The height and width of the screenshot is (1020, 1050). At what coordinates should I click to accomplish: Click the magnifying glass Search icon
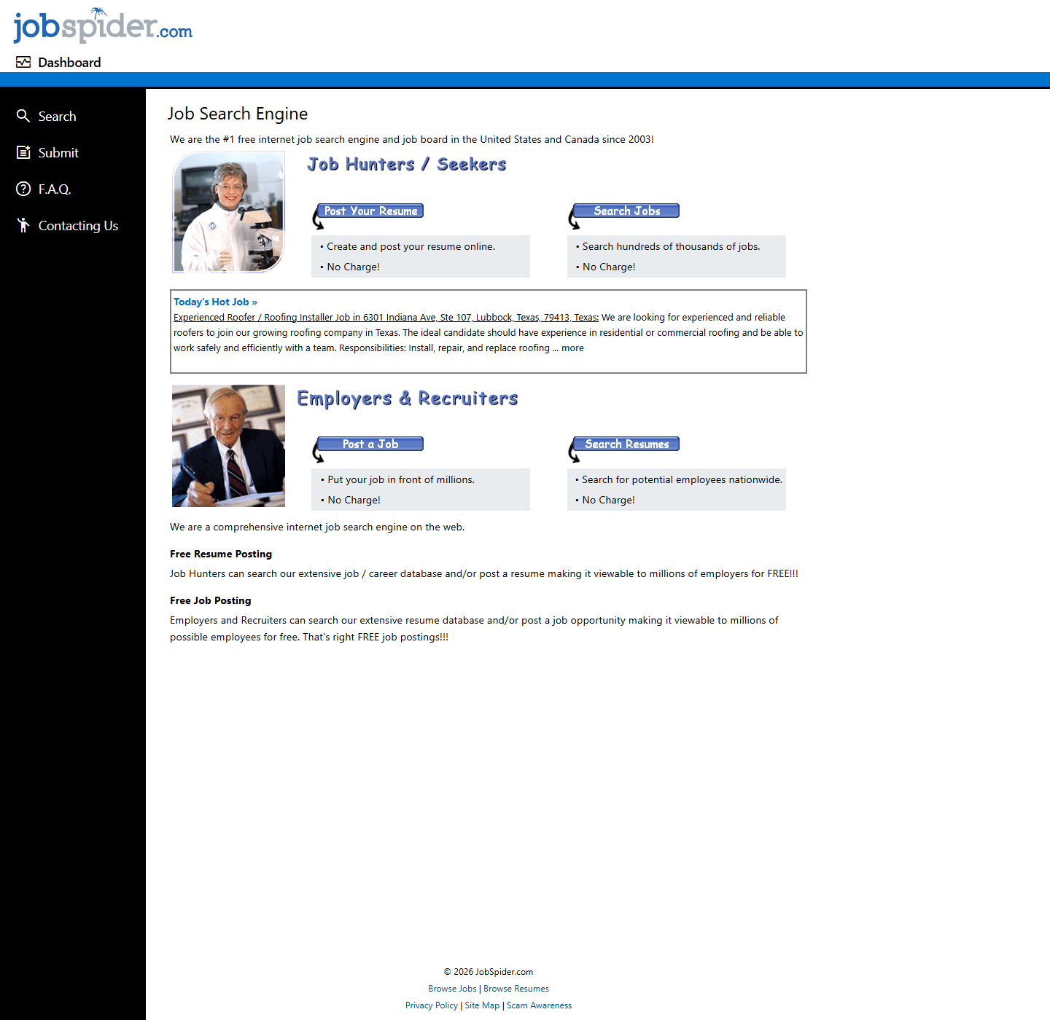point(23,117)
